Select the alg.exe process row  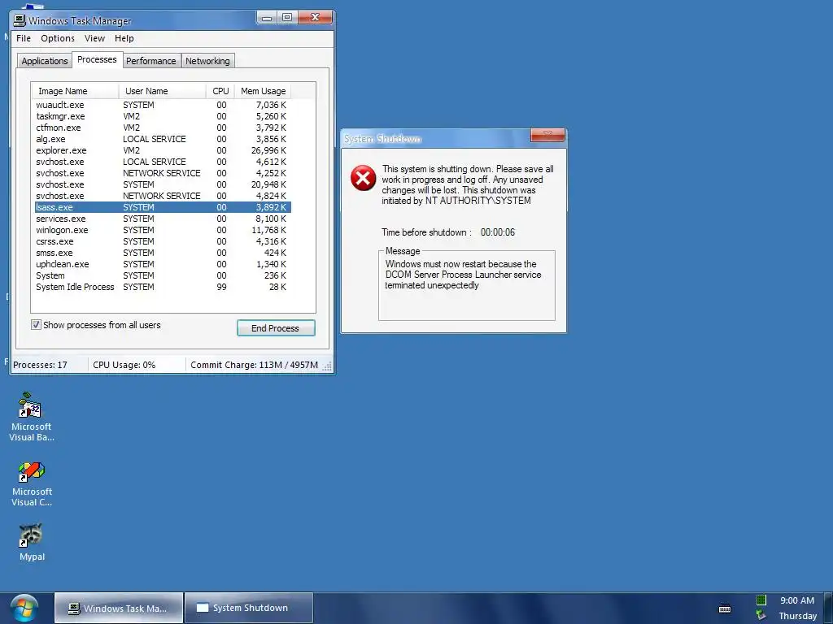(x=162, y=139)
